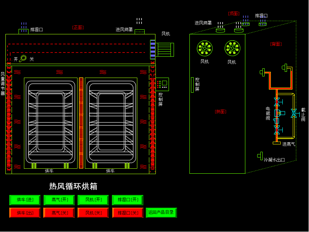Screen dimensions: 309x232
Task: Click the right fan icon on side view
Action: (232, 49)
